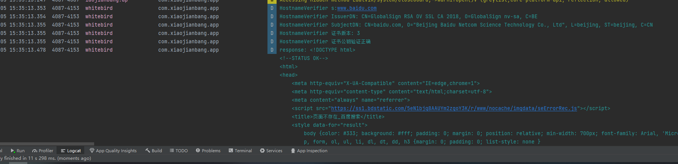Select the IssuerDN GlobalSign log line
Image resolution: width=678 pixels, height=164 pixels.
click(x=409, y=16)
